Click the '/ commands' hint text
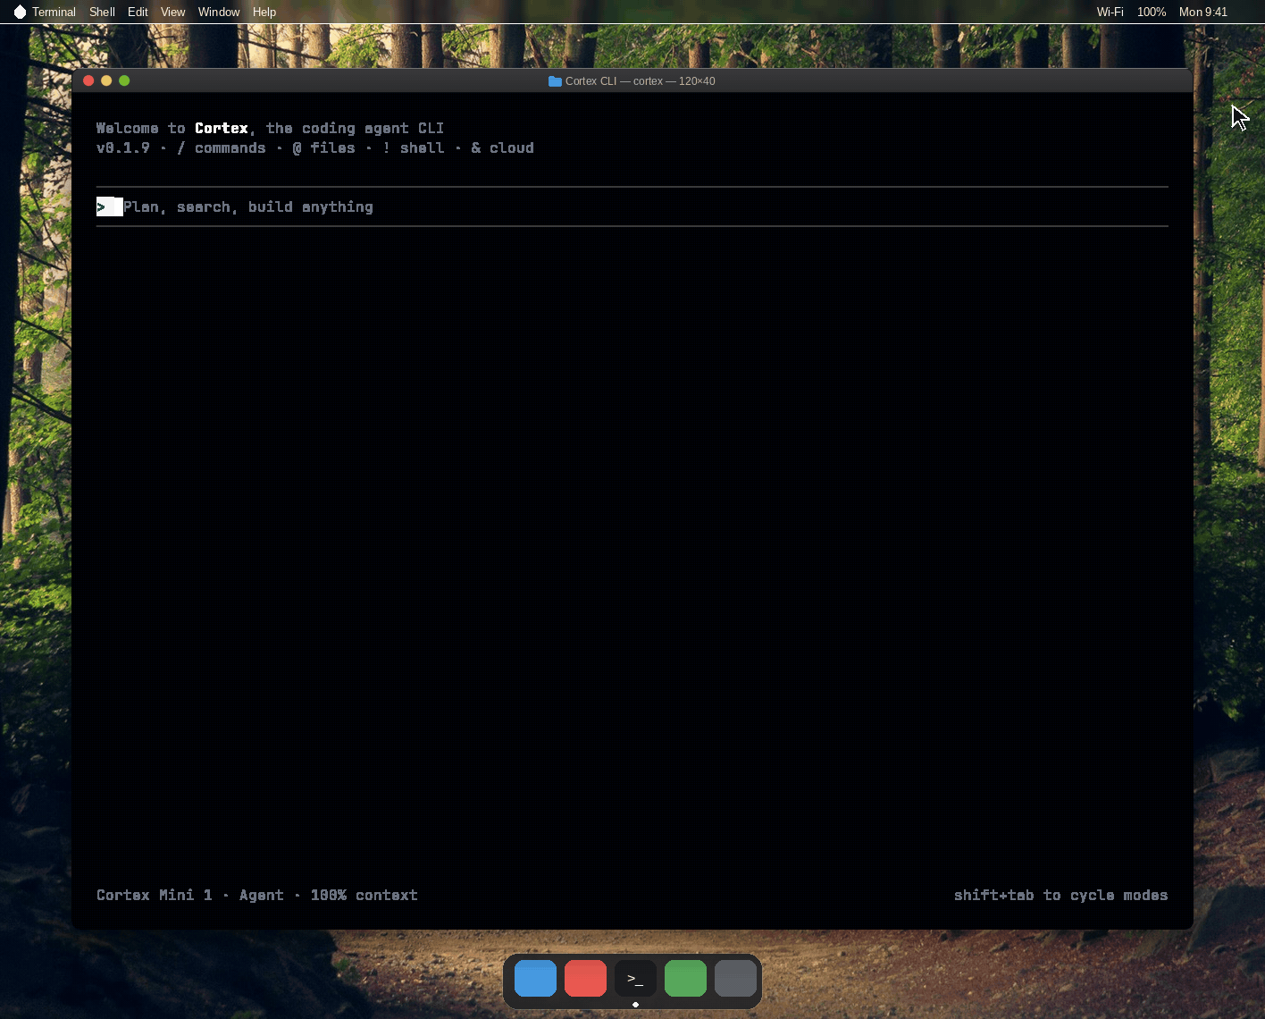 tap(222, 147)
